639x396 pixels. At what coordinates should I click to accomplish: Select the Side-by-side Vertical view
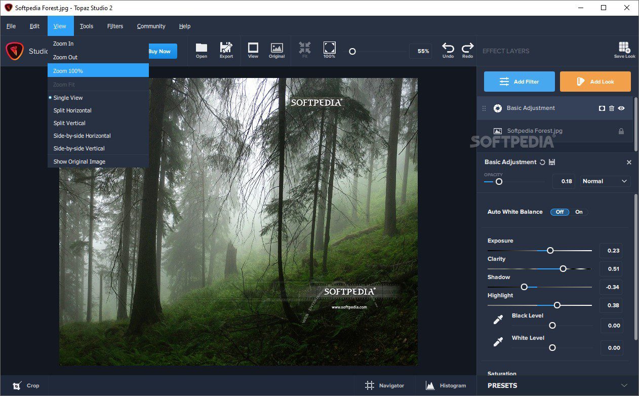[x=98, y=148]
